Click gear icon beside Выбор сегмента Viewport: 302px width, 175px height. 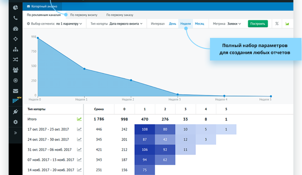(28, 24)
